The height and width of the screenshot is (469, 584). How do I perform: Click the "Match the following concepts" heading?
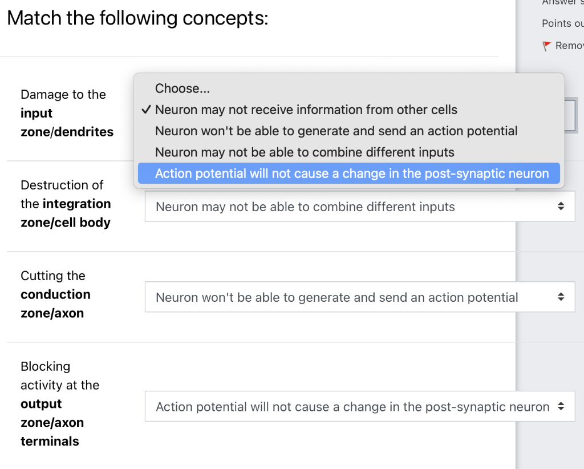pyautogui.click(x=137, y=18)
